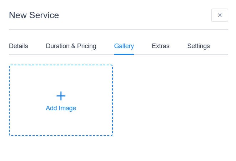This screenshot has width=236, height=161.
Task: Click the plus icon to add image
Action: click(x=61, y=96)
